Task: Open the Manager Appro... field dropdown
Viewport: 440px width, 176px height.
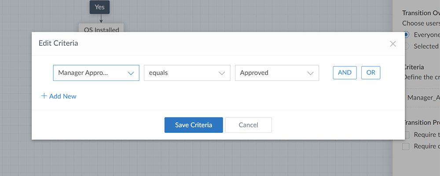Action: (x=96, y=73)
